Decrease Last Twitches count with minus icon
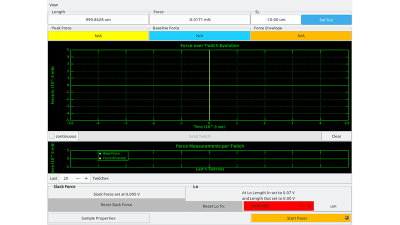Viewport: 400px width, 225px height. pyautogui.click(x=77, y=178)
